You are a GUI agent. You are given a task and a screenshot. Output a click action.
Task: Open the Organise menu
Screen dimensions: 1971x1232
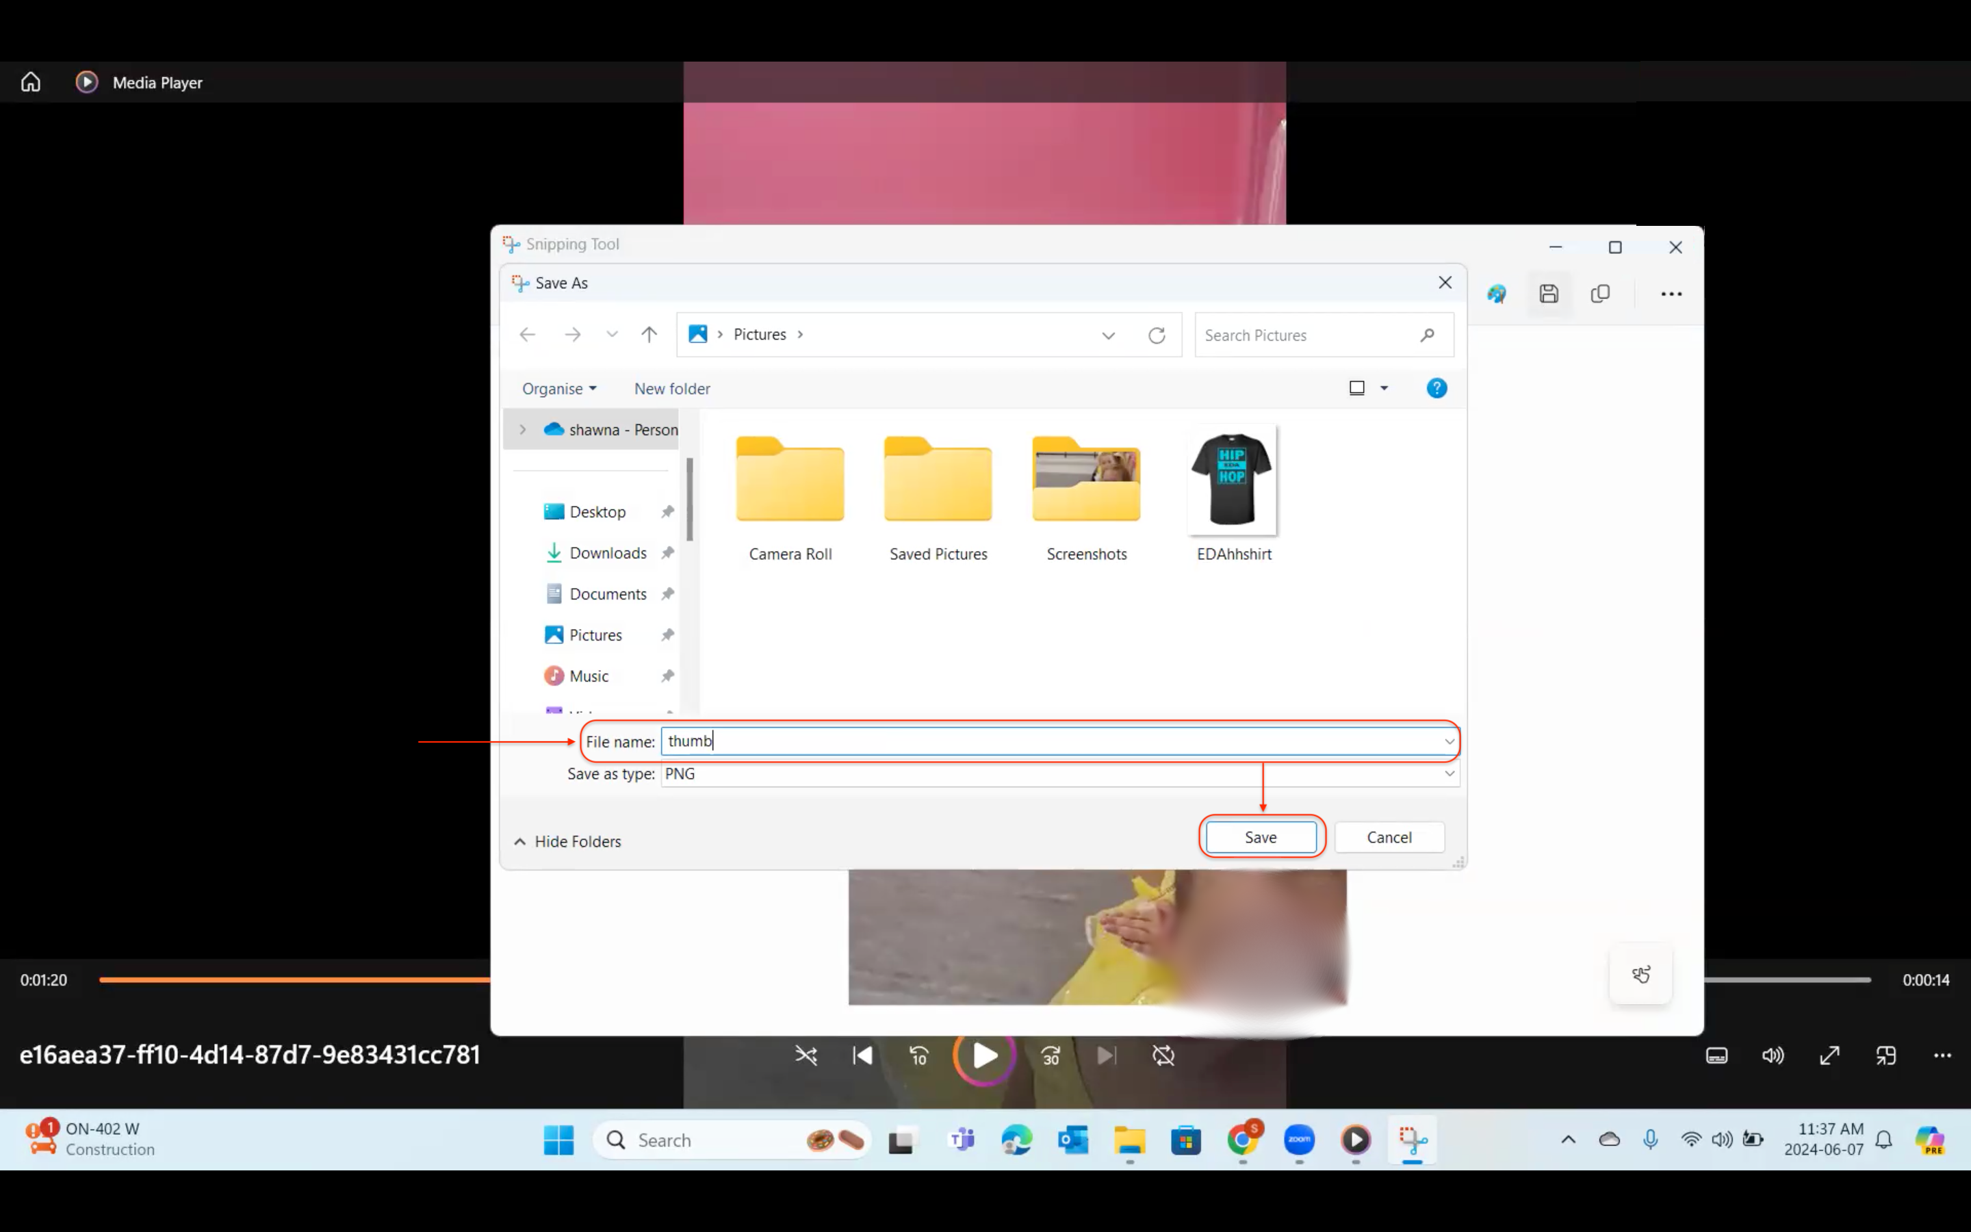tap(558, 389)
